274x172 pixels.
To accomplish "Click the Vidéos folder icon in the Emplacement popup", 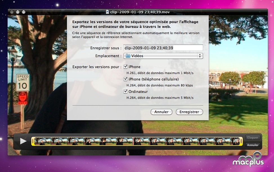I will pyautogui.click(x=128, y=56).
